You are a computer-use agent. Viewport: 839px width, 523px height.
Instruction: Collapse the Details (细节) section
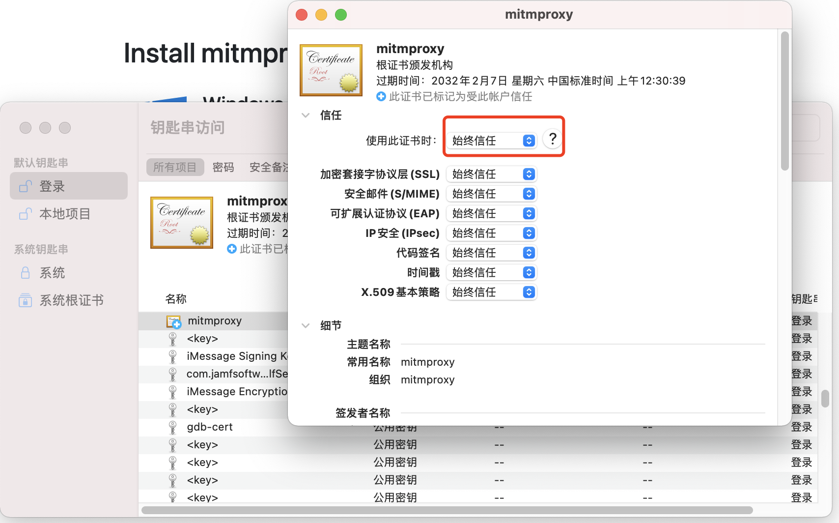(x=306, y=326)
